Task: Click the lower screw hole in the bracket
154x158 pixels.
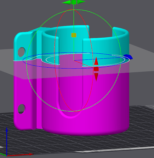Action: point(21,109)
